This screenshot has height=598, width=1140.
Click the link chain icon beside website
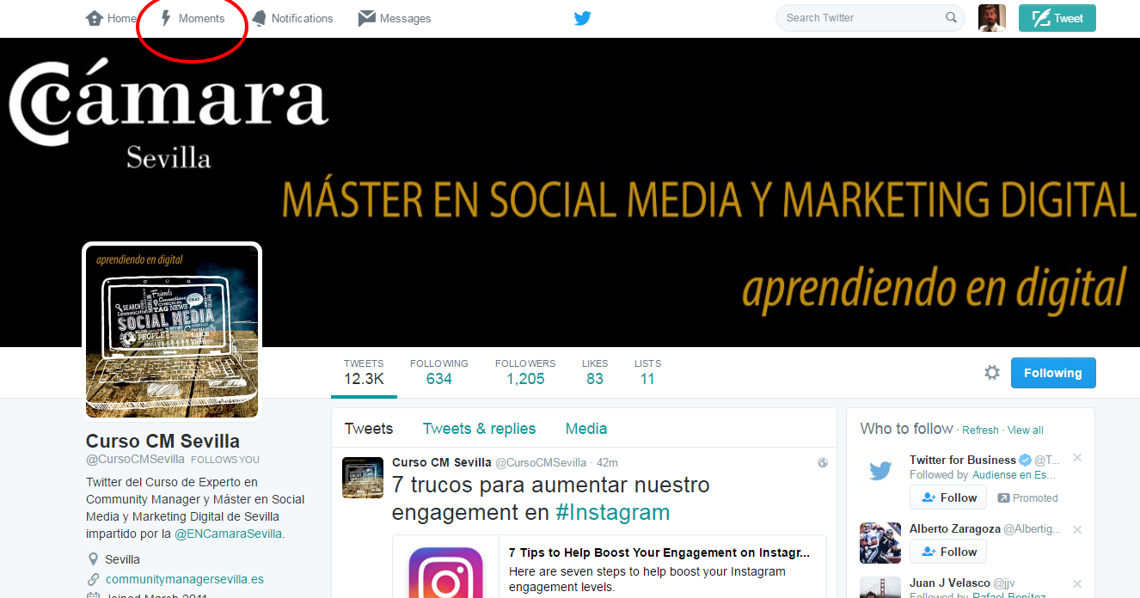coord(94,579)
